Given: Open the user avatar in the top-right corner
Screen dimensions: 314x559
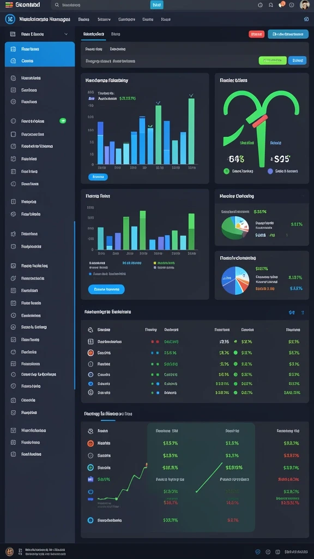Looking at the screenshot, I should tap(304, 4).
